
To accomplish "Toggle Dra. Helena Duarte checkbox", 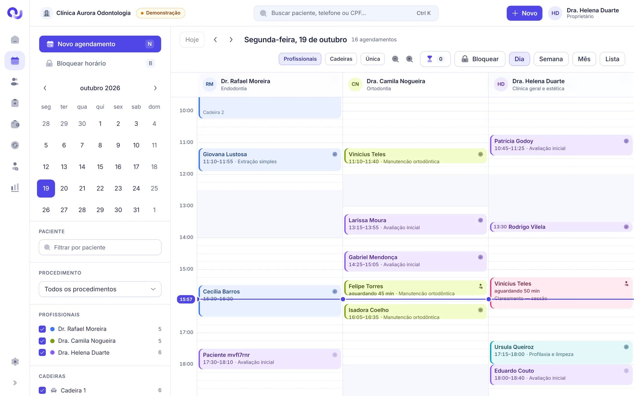I will (42, 353).
